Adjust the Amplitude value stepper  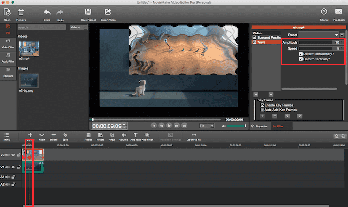(342, 42)
